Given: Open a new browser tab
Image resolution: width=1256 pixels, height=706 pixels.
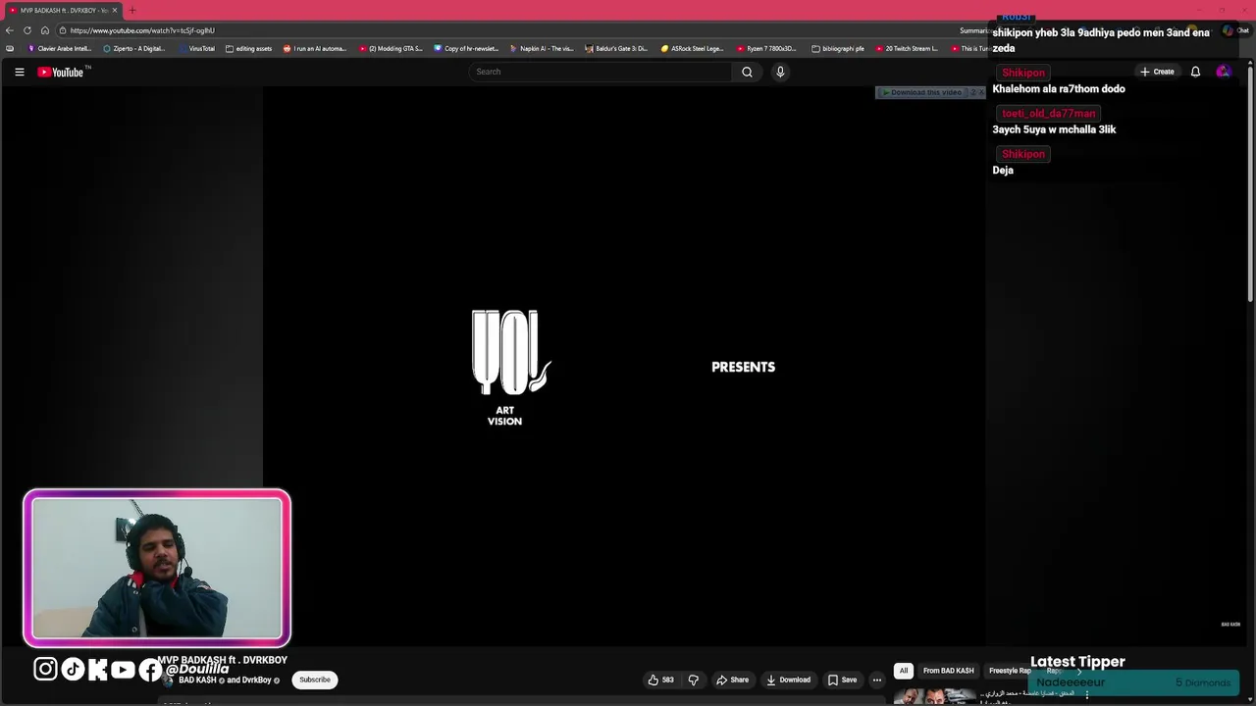Looking at the screenshot, I should [x=132, y=10].
